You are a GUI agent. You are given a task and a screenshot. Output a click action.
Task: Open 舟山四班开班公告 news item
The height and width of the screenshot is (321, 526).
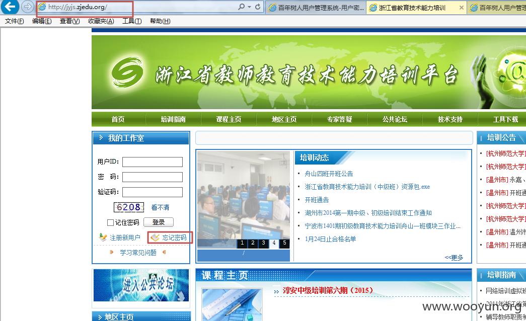(329, 174)
